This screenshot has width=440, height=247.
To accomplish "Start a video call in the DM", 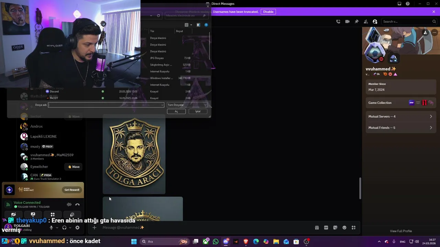I will pyautogui.click(x=347, y=21).
